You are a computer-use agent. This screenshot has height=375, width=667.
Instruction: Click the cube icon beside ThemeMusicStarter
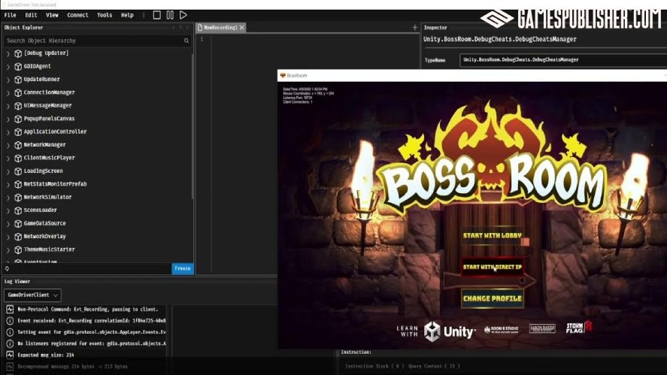tap(18, 250)
